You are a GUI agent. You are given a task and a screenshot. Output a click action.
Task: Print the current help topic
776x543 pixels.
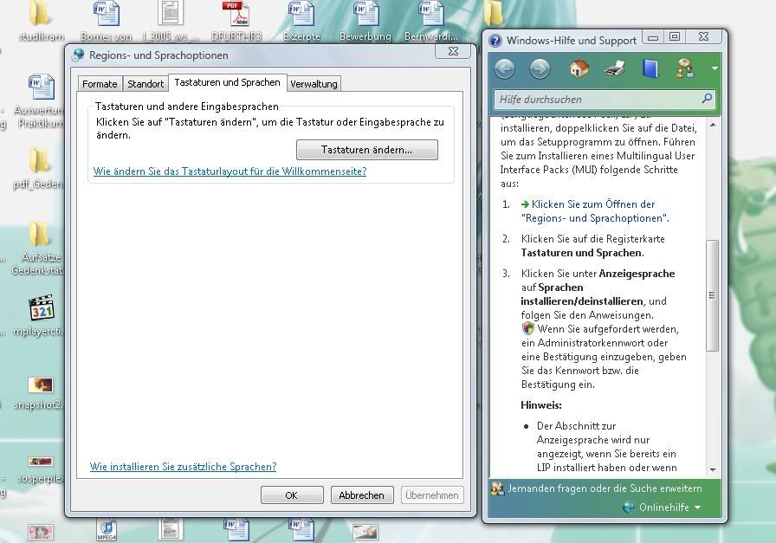click(x=615, y=68)
